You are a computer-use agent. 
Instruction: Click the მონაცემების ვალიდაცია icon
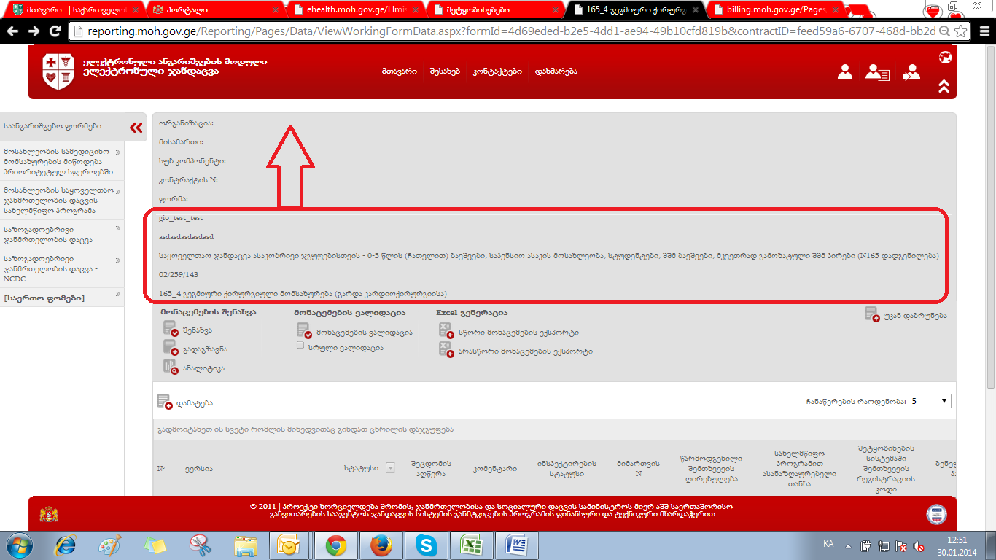[x=303, y=331]
